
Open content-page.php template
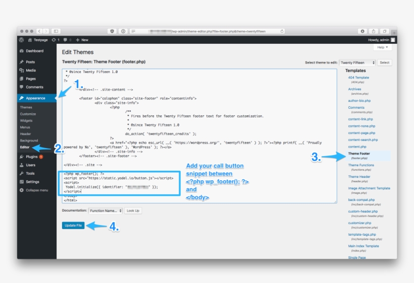point(361,133)
